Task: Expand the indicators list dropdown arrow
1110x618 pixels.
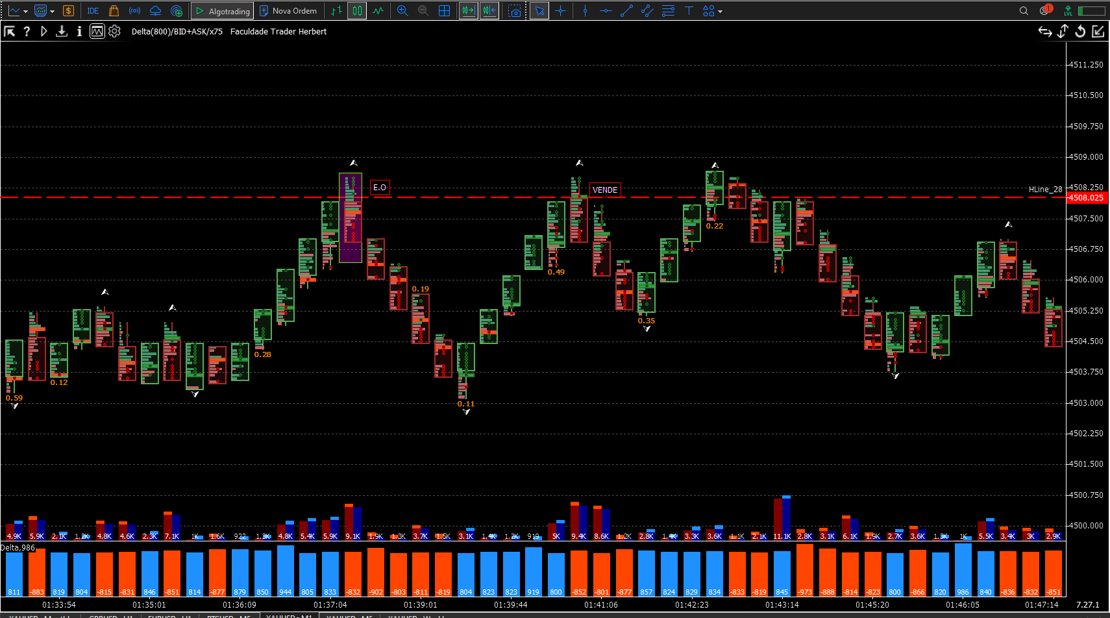Action: pyautogui.click(x=52, y=12)
